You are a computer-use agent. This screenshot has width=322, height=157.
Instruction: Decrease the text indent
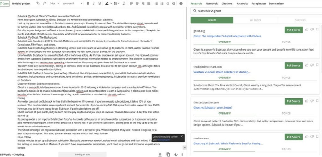tap(168, 3)
